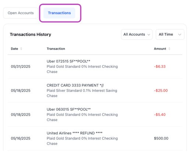This screenshot has height=155, width=190.
Task: Sort by the Date column header
Action: click(x=14, y=49)
